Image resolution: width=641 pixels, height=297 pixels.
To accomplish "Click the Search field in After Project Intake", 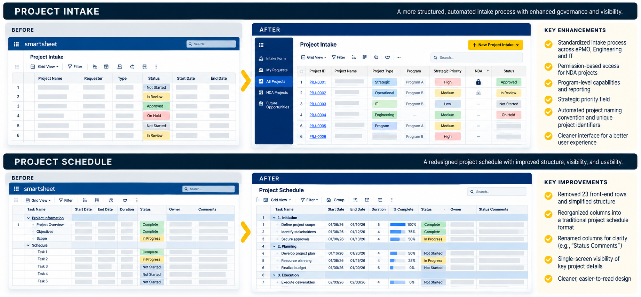I will point(477,57).
